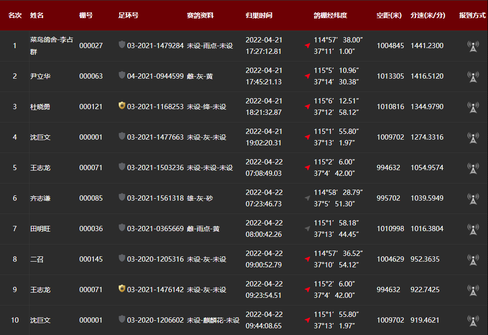Viewport: 488px width, 335px height.
Task: Click the gray location arrow for 田明旺
Action: (307, 229)
